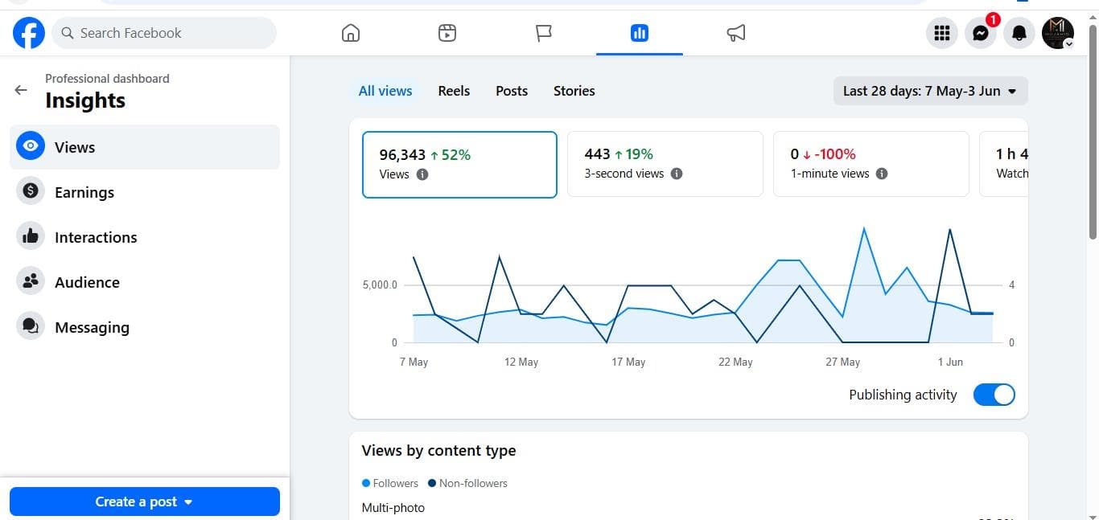Image resolution: width=1099 pixels, height=520 pixels.
Task: Click the 27 May chart axis label
Action: coord(843,362)
